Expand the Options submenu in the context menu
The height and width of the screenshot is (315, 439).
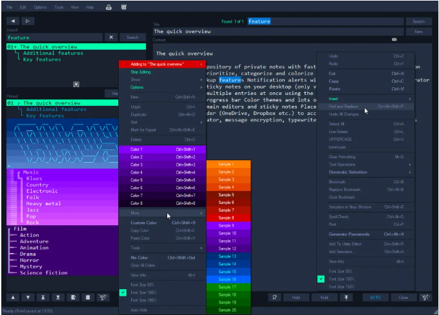coord(163,87)
